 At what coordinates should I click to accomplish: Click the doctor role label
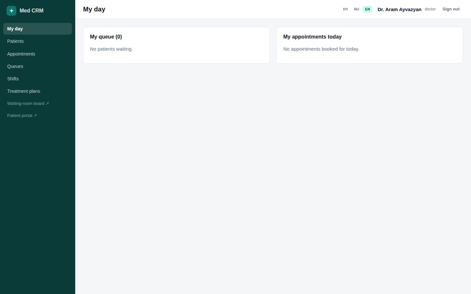tap(430, 9)
